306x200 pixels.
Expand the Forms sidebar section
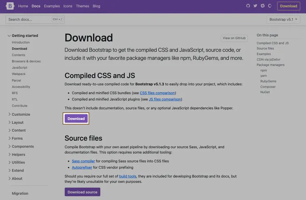click(x=15, y=138)
